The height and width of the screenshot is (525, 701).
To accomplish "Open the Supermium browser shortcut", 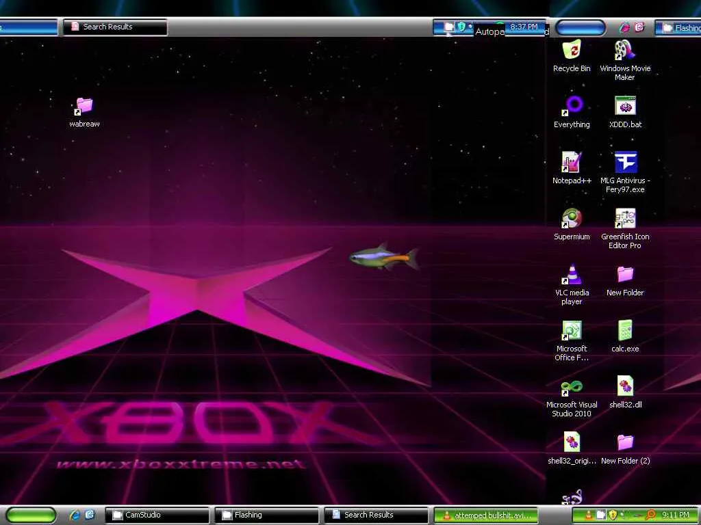I will (x=572, y=224).
